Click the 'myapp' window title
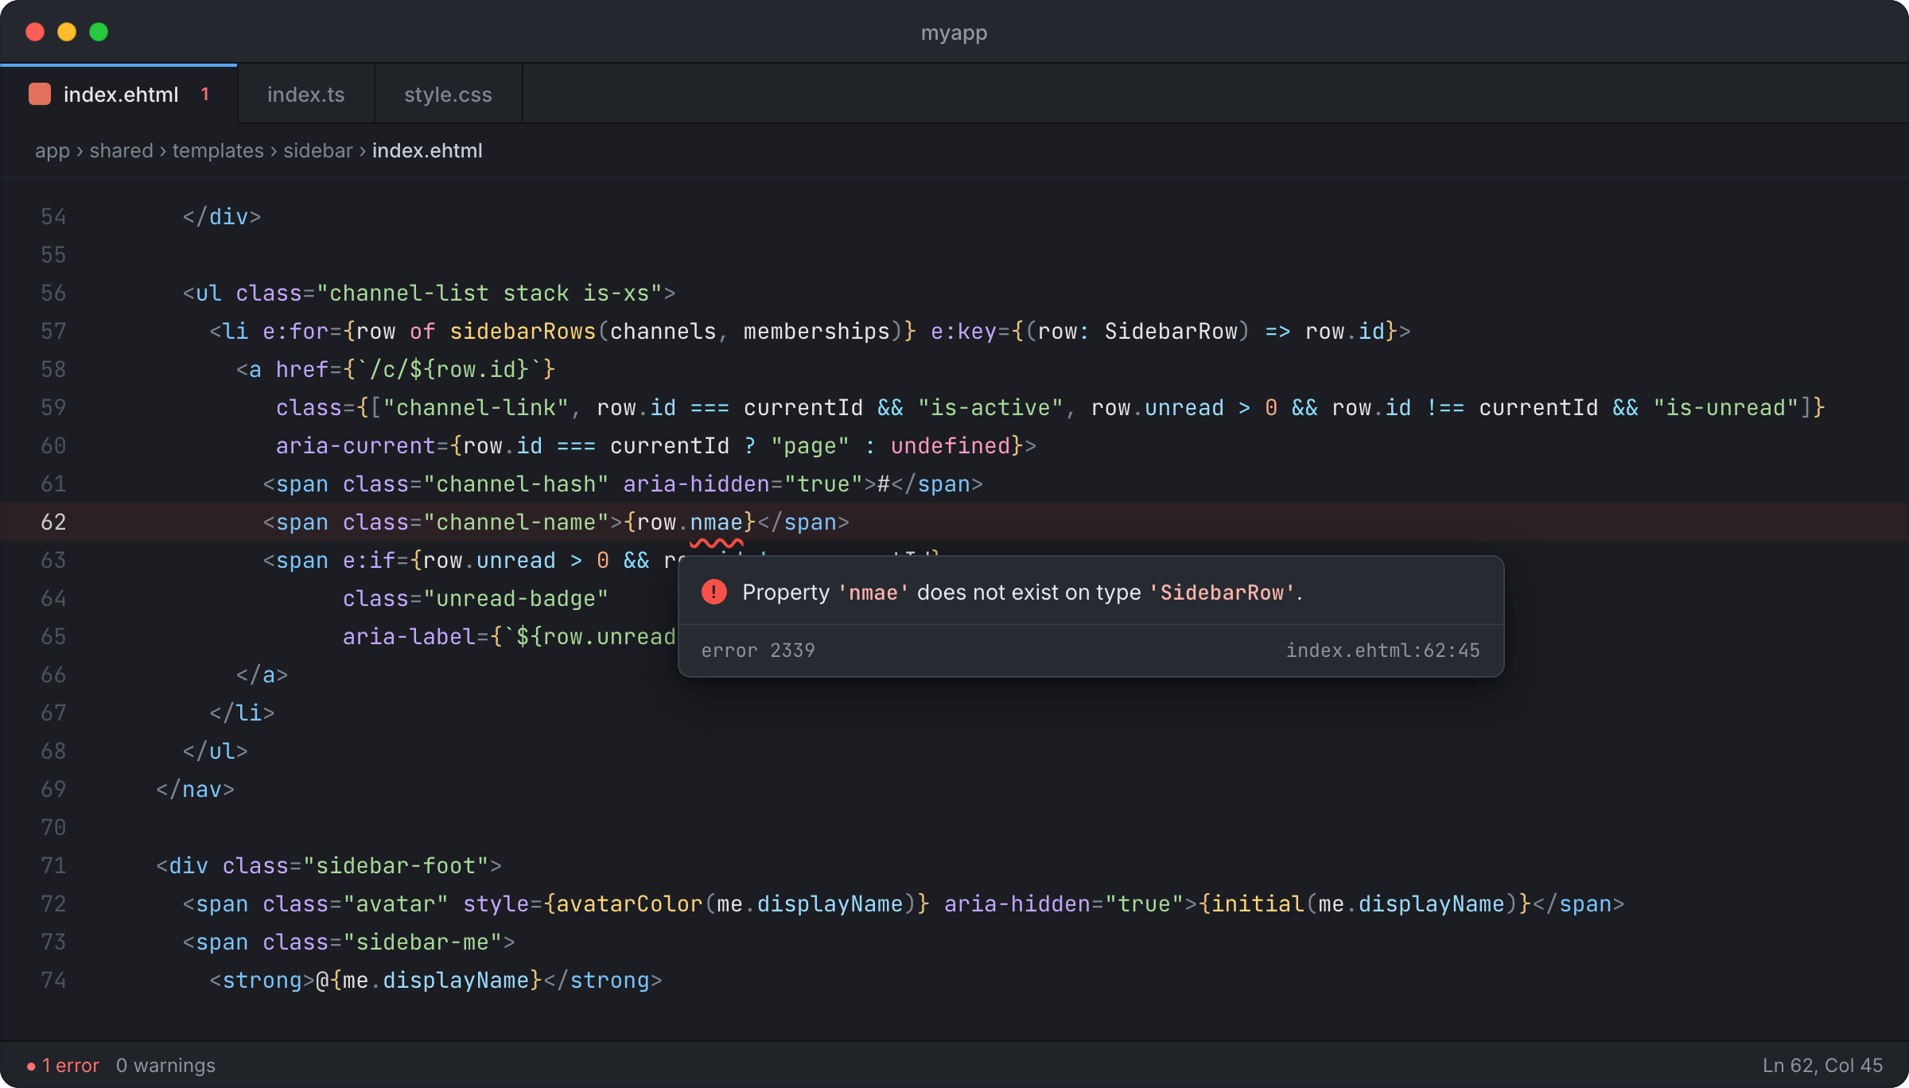 (x=954, y=33)
